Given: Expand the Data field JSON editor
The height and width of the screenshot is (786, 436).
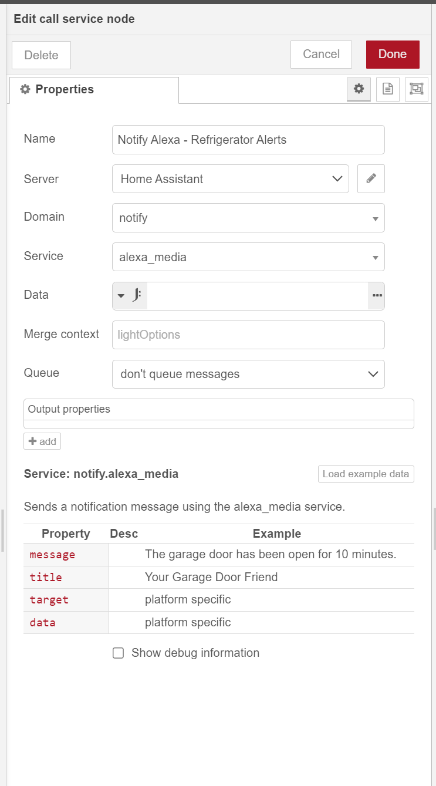Looking at the screenshot, I should coord(376,296).
